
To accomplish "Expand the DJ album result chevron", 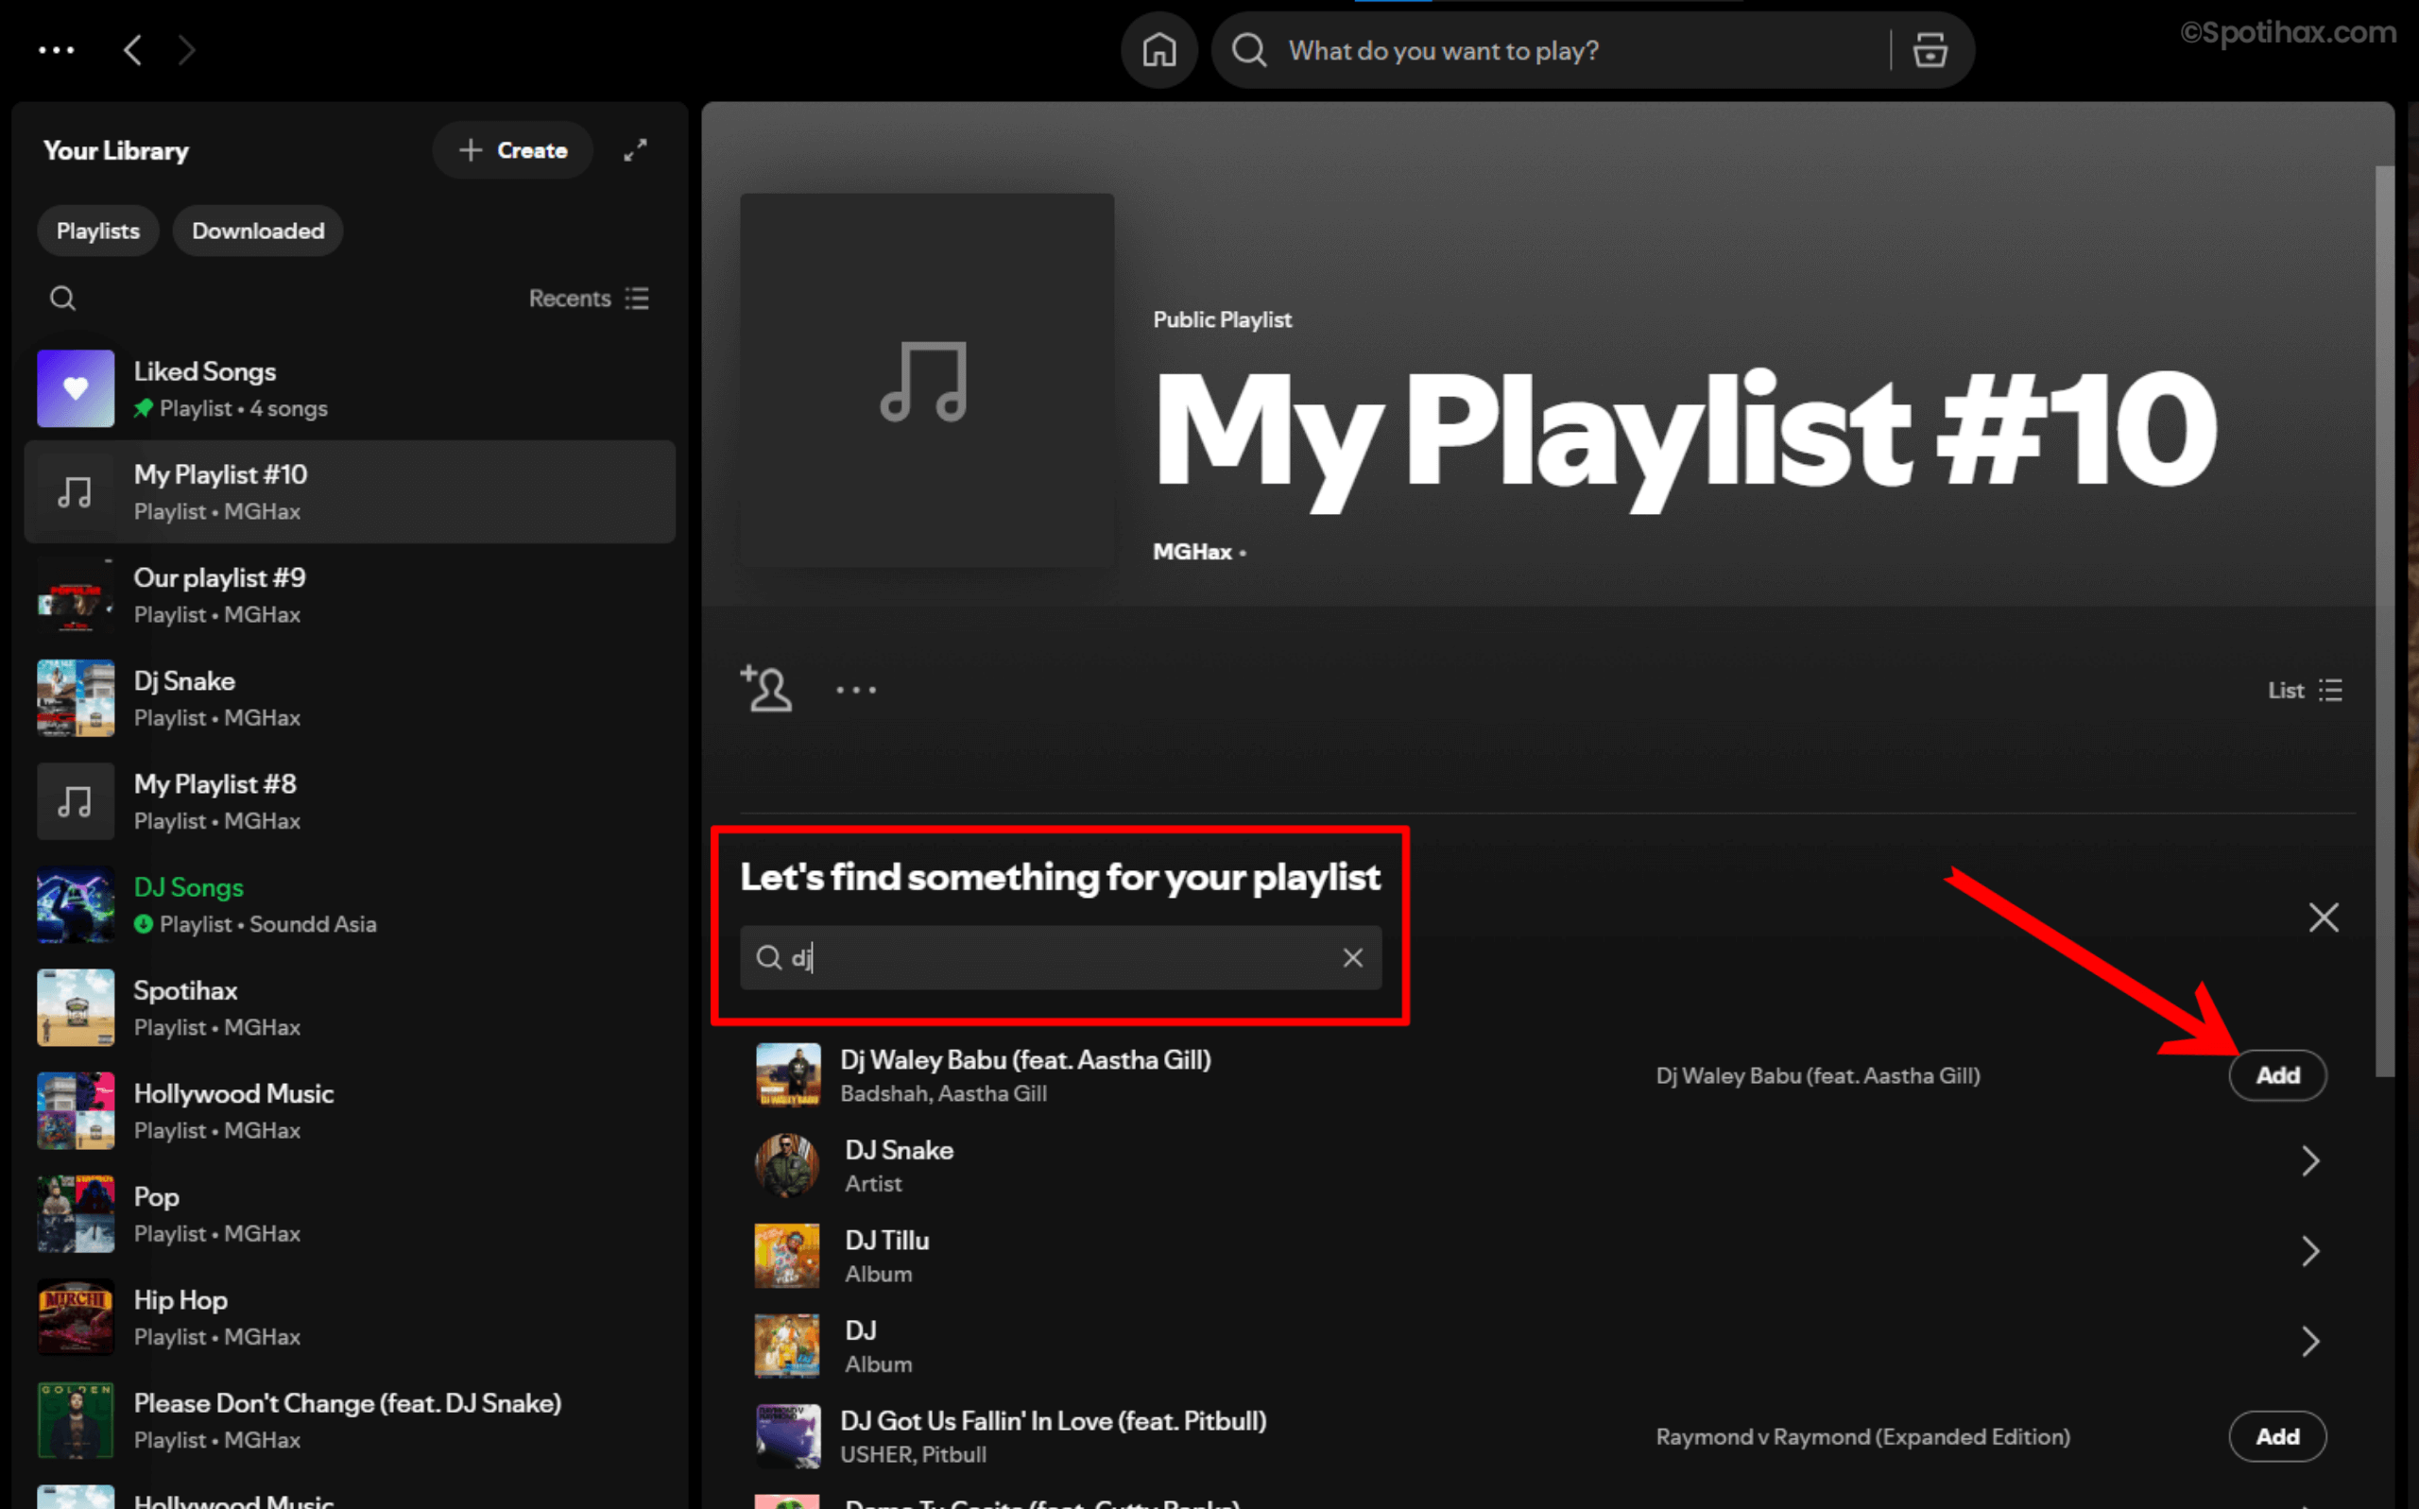I will [2310, 1342].
